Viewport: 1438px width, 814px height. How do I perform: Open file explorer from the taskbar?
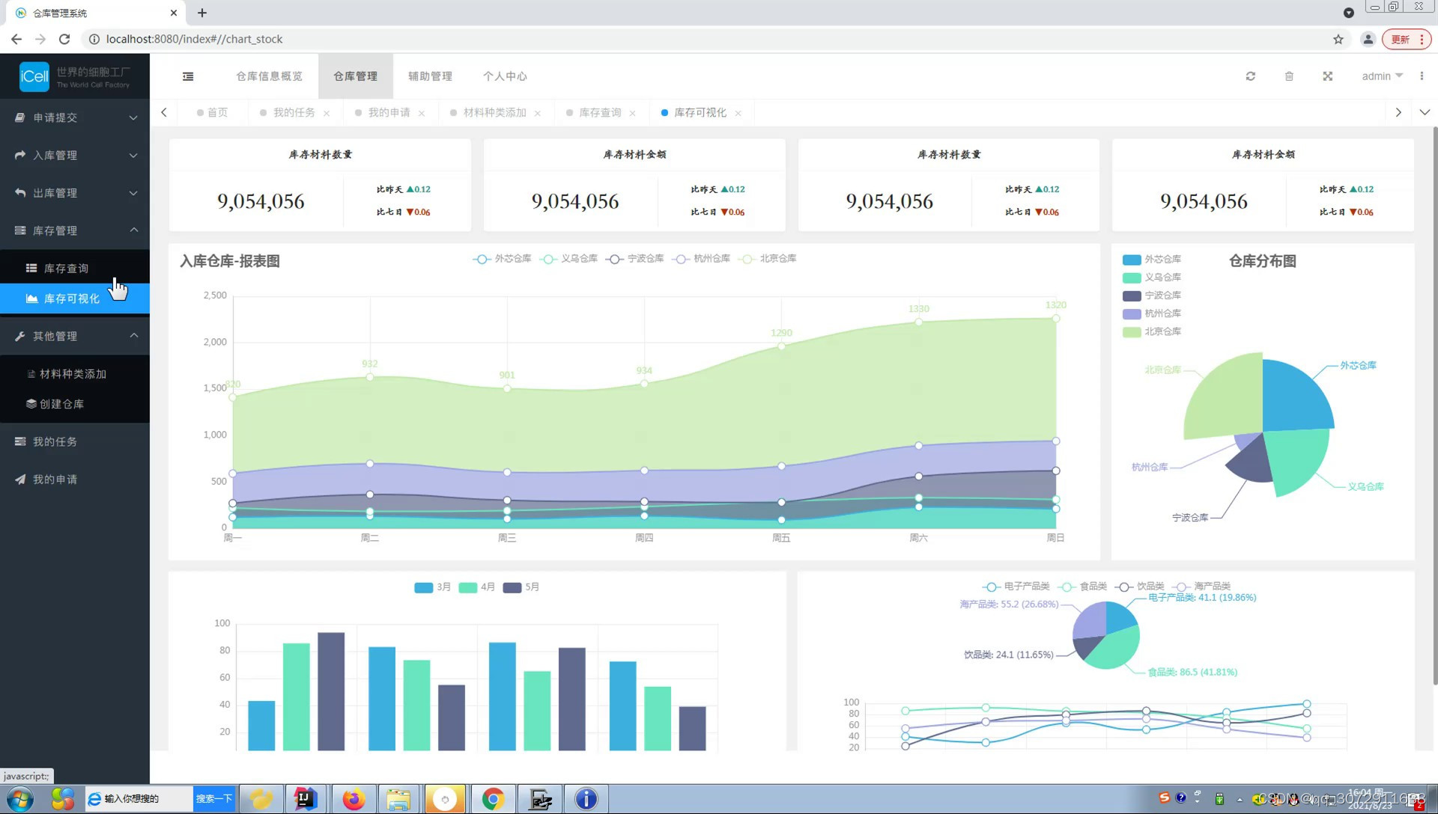click(398, 799)
